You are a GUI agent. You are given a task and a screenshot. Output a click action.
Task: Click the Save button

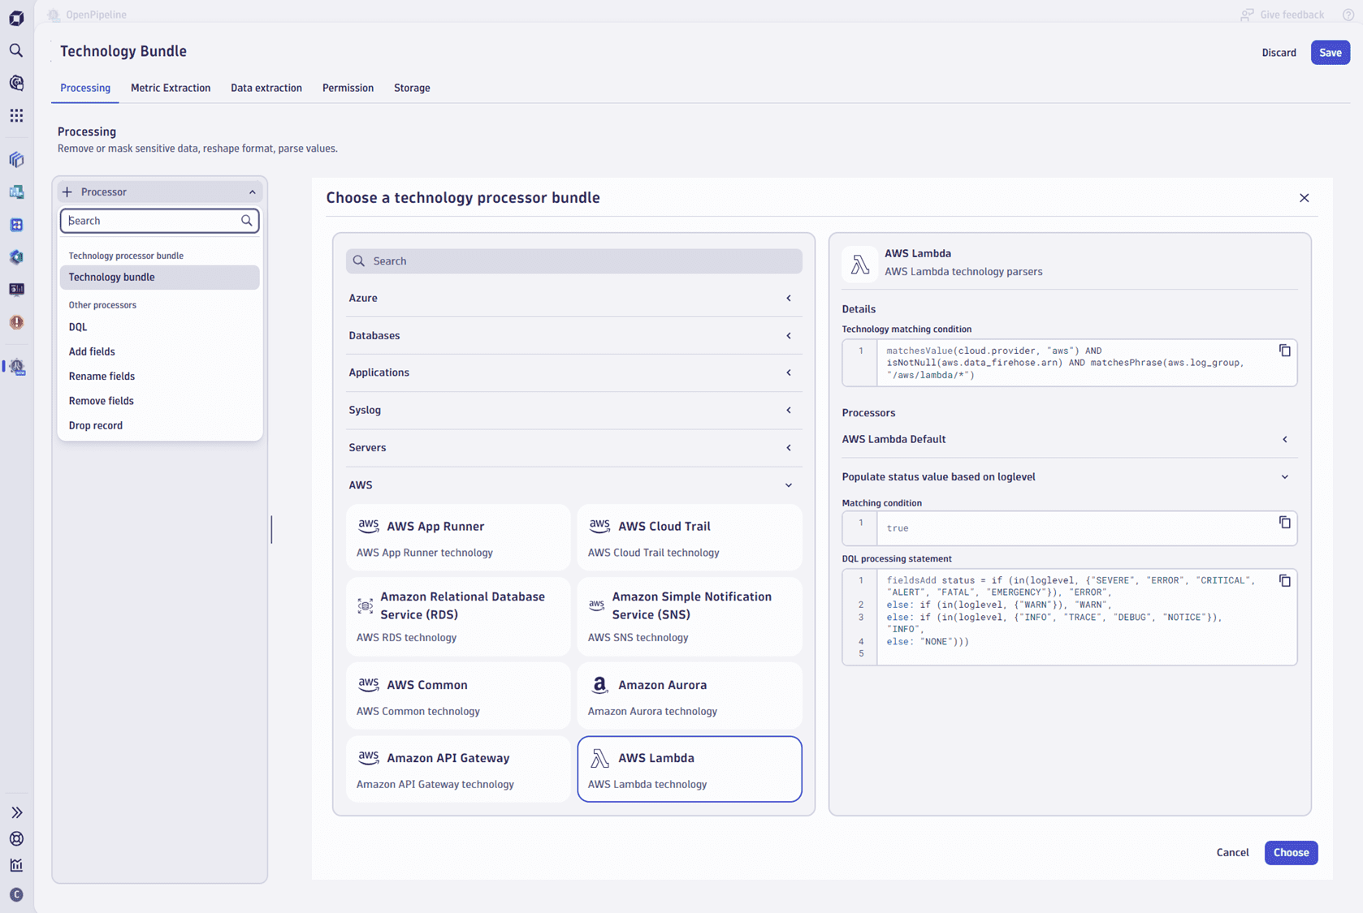[1330, 53]
